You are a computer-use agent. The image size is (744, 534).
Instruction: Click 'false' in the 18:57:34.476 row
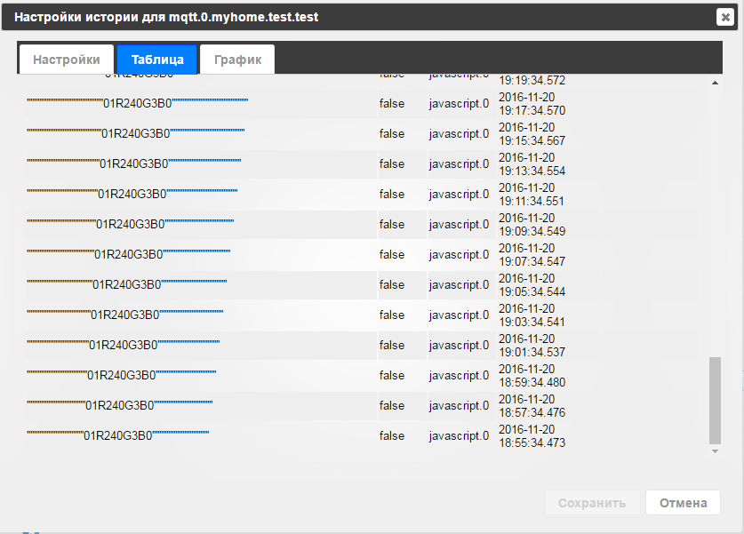(x=392, y=405)
